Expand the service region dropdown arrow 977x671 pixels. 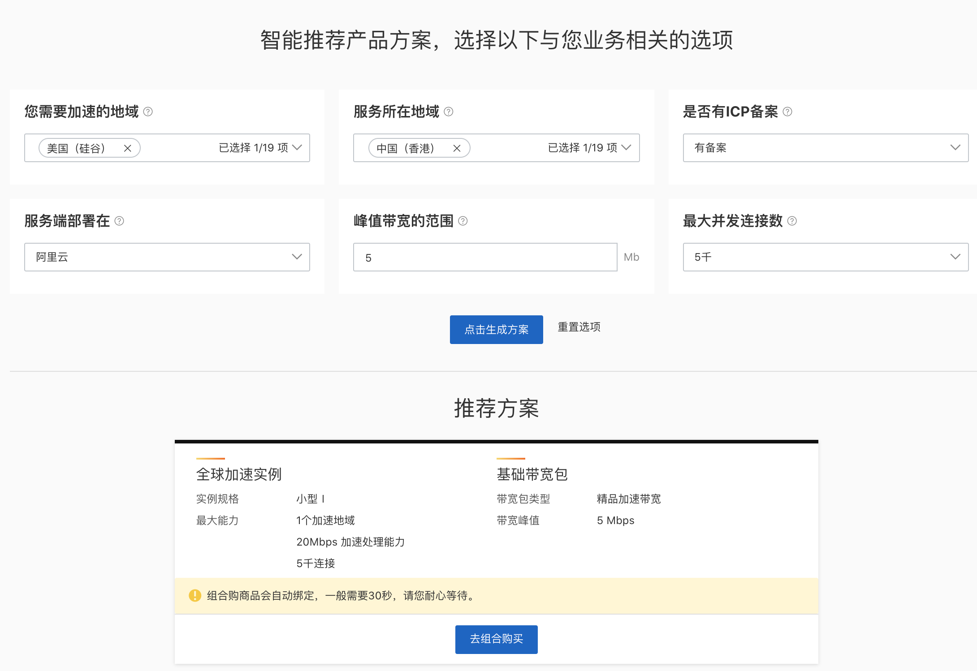(627, 147)
